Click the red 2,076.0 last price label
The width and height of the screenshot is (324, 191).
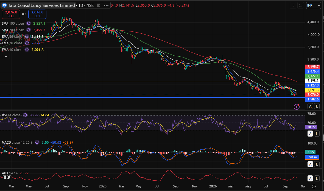(313, 95)
